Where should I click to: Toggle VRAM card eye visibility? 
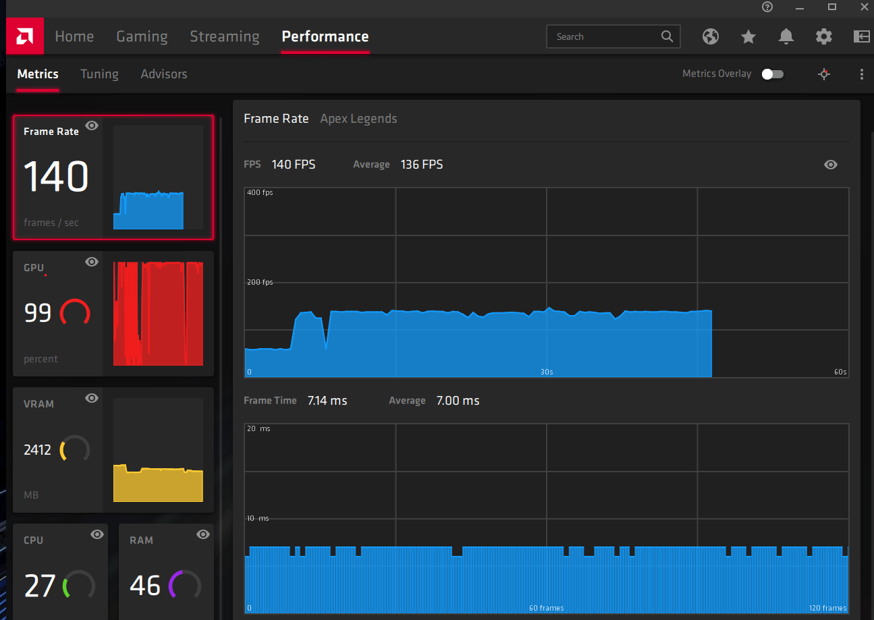(x=92, y=398)
